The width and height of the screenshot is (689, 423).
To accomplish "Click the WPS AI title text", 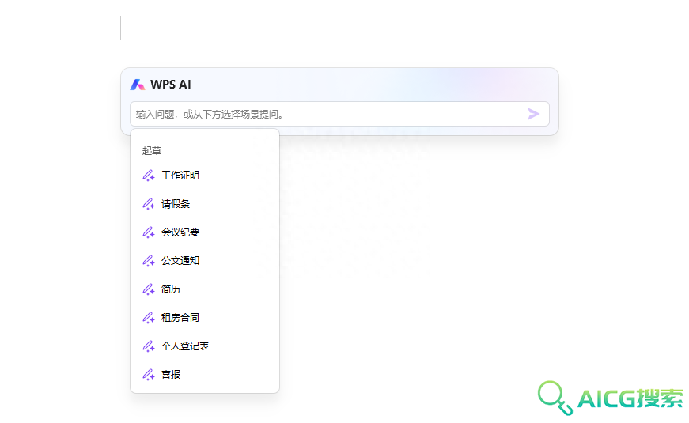I will [x=171, y=85].
